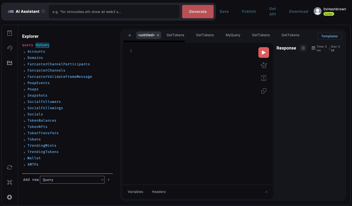Click the plus beside the Add new dropdown

coord(109,180)
